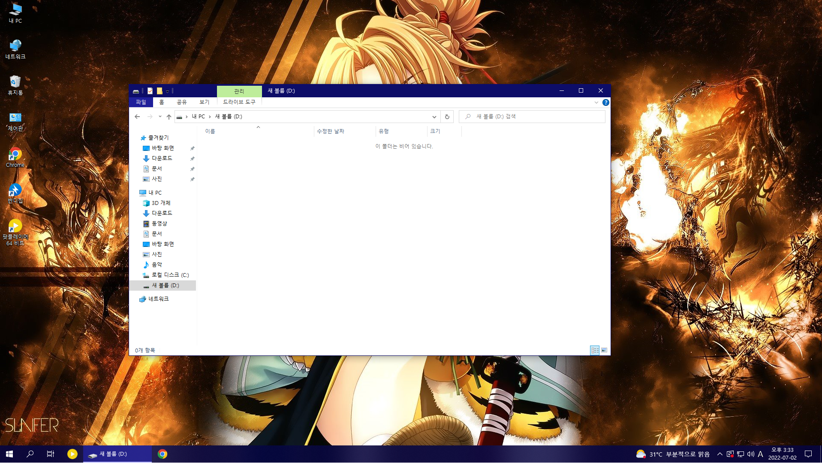
Task: Click the Refresh button beside address bar
Action: [447, 117]
